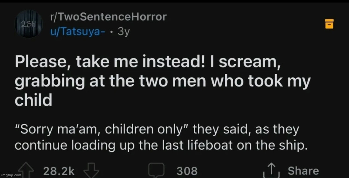Click the 28.2k vote count

point(58,171)
